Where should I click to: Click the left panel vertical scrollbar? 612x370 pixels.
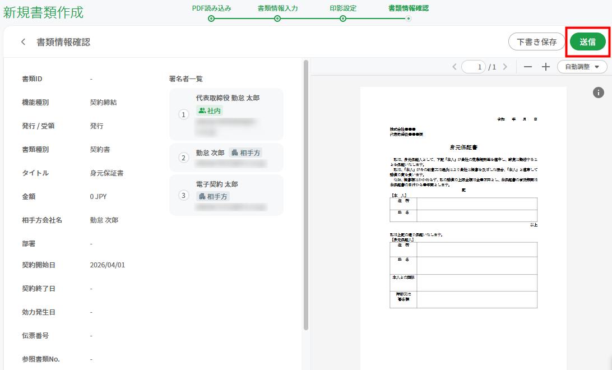pyautogui.click(x=306, y=195)
